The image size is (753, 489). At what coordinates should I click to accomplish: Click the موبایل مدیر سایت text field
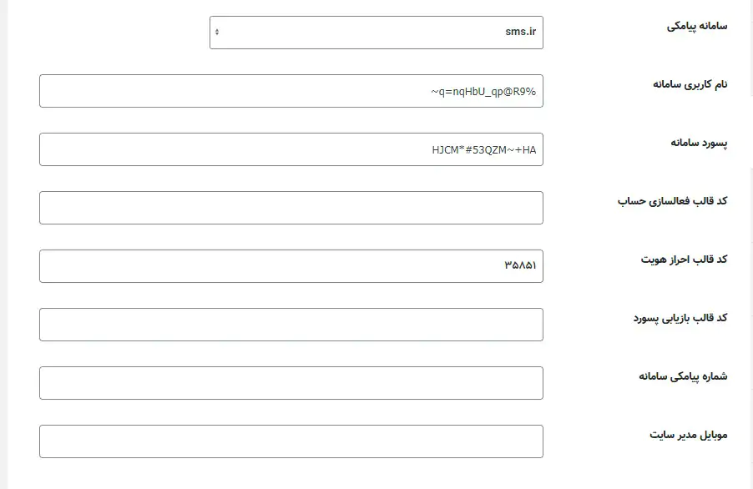pyautogui.click(x=291, y=441)
